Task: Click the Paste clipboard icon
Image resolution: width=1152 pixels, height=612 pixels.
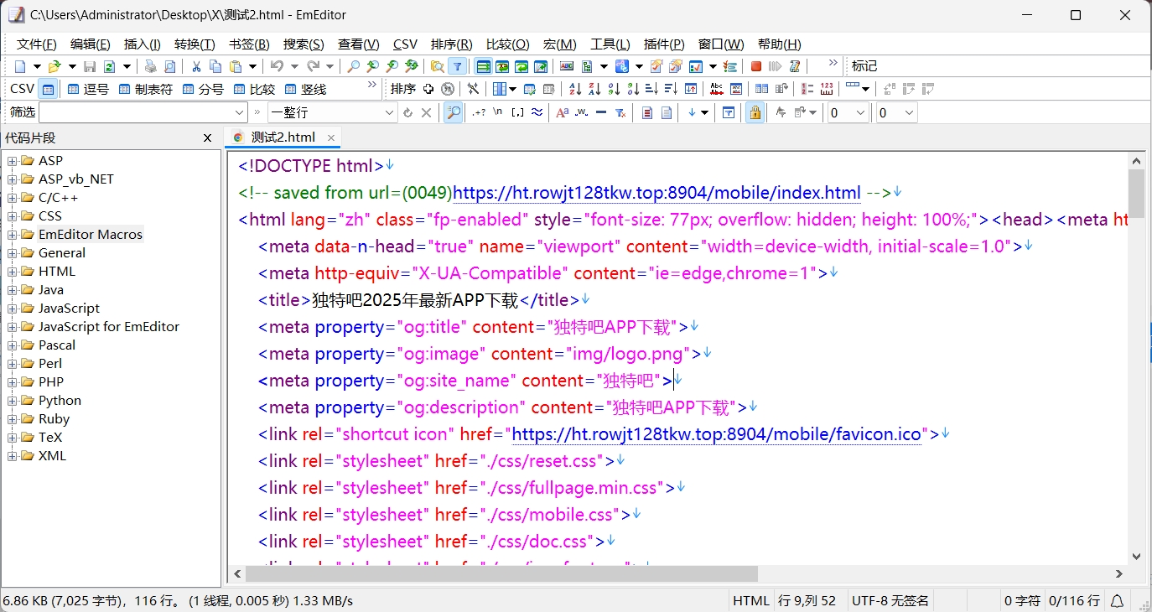Action: pos(236,66)
